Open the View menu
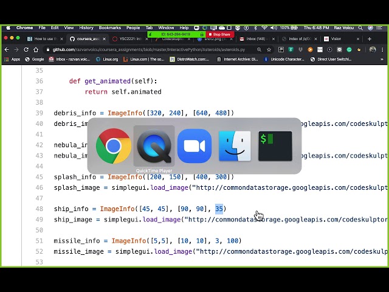This screenshot has height=292, width=389. click(x=69, y=28)
